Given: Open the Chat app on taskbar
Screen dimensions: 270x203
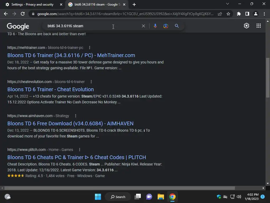Looking at the screenshot, I should pyautogui.click(x=149, y=197).
